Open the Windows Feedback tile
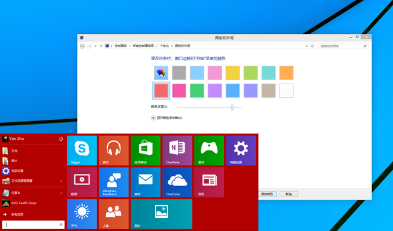This screenshot has width=393, height=231. (114, 182)
